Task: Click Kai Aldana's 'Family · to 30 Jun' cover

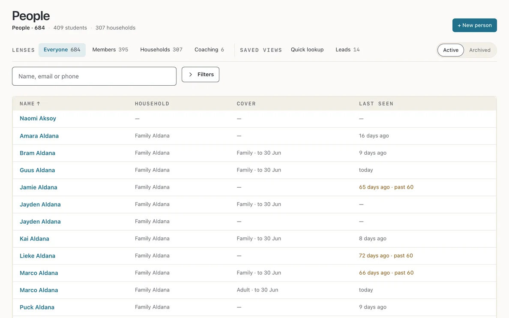Action: click(259, 238)
